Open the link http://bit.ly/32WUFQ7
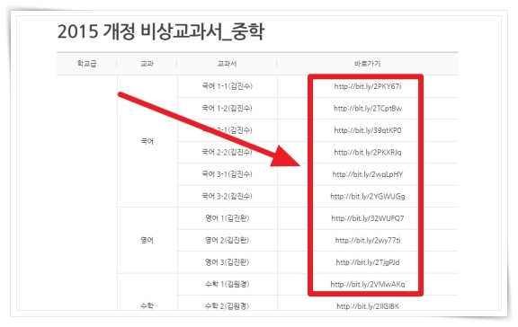Screen dimensions: 518x327 (368, 218)
